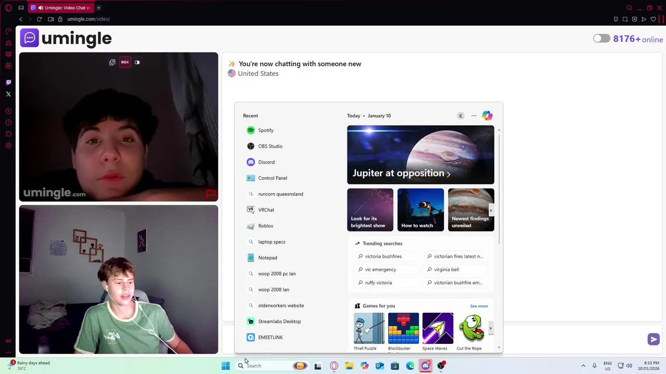This screenshot has width=666, height=374.
Task: Open Copilot icon in the search panel
Action: coord(487,116)
